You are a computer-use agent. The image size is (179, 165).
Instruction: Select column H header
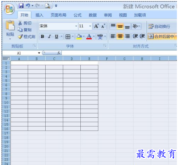142,59
